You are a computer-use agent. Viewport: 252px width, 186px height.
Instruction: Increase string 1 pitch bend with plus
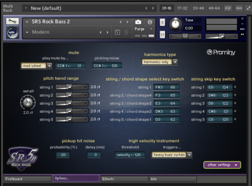[x=86, y=87]
